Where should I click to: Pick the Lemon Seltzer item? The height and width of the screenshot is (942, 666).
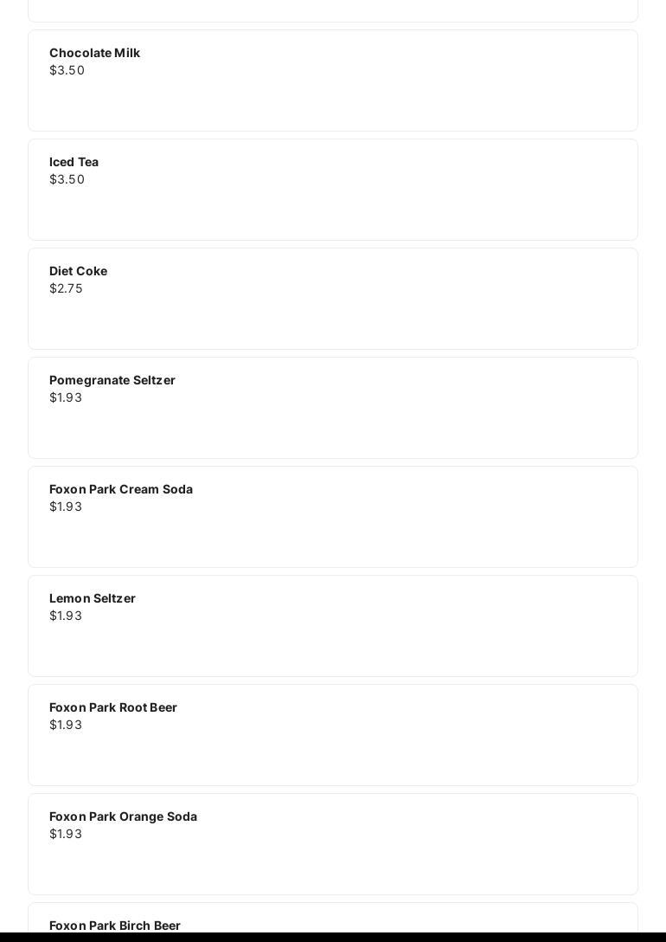[92, 599]
